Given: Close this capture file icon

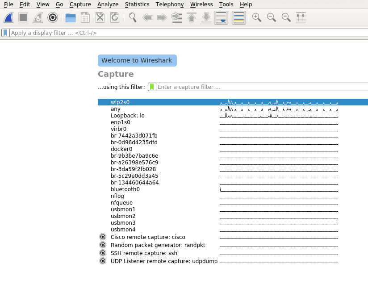Looking at the screenshot, I should coord(100,17).
